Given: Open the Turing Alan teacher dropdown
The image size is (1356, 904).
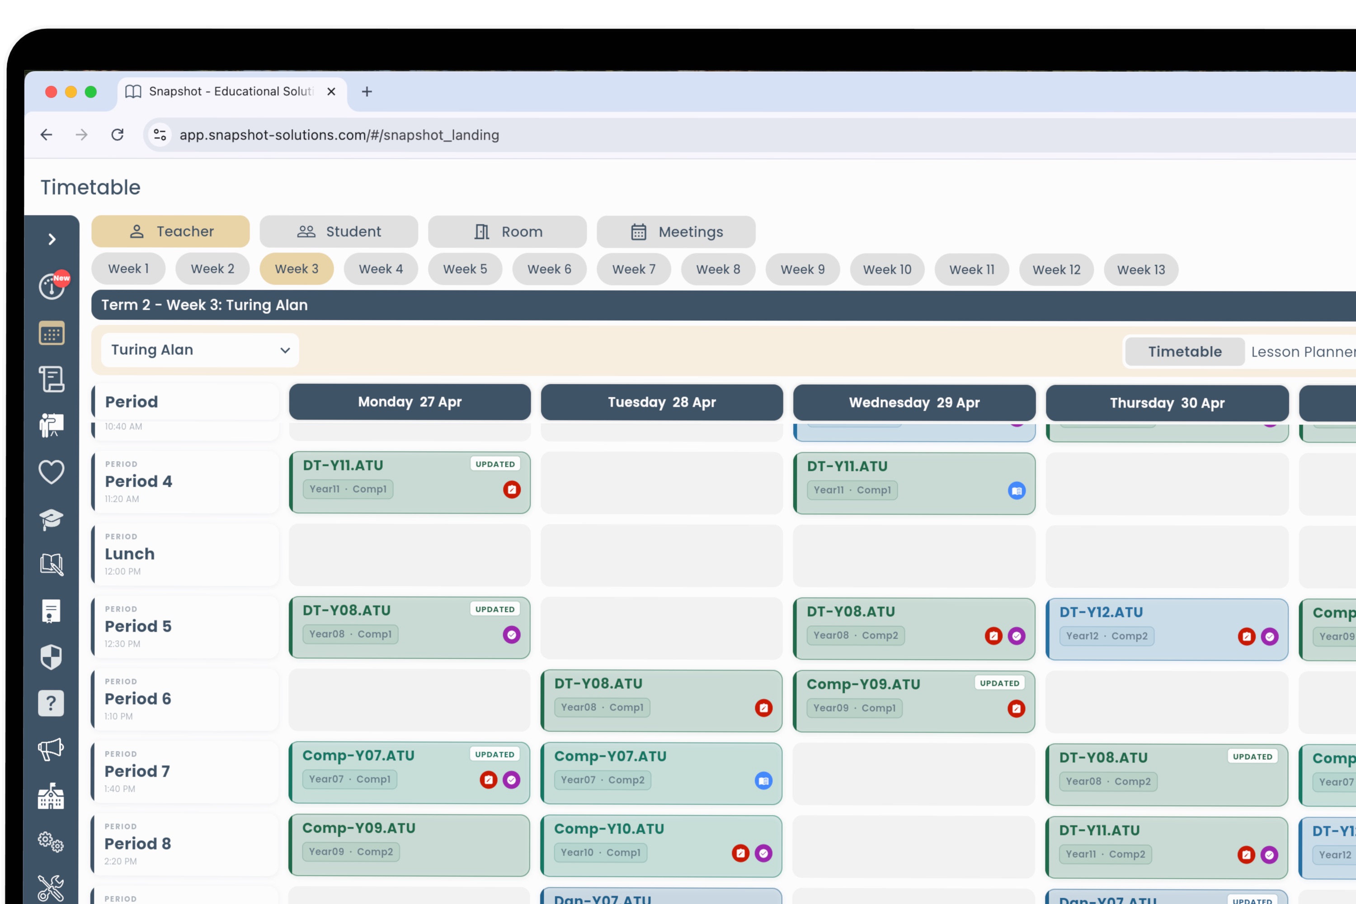Looking at the screenshot, I should click(x=200, y=350).
